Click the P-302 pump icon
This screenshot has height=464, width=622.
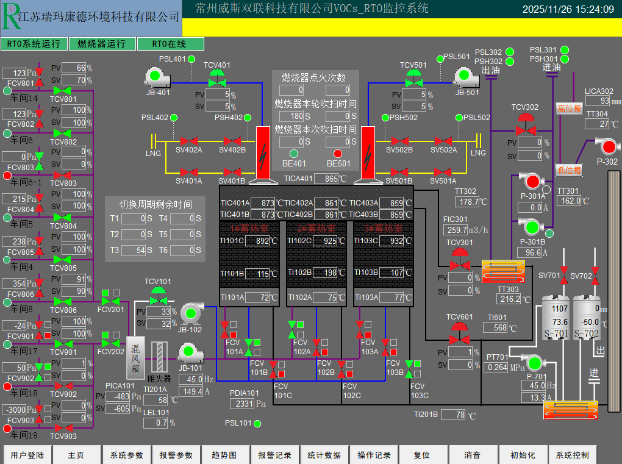pyautogui.click(x=607, y=145)
